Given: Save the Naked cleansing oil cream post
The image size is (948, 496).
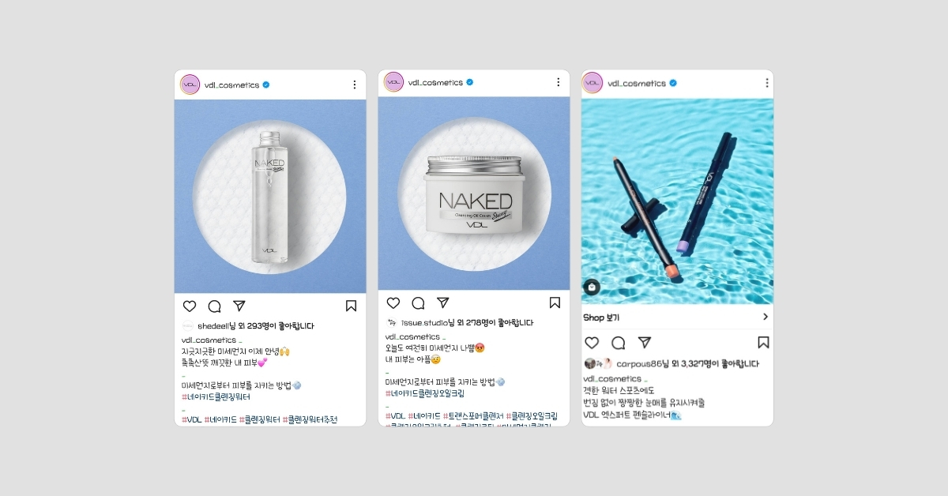Looking at the screenshot, I should tap(555, 303).
